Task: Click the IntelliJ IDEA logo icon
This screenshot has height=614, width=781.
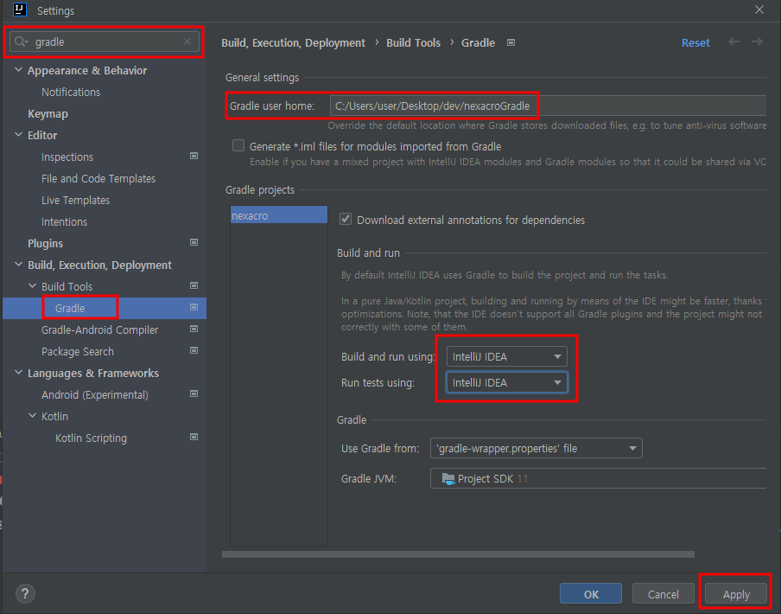Action: (19, 10)
